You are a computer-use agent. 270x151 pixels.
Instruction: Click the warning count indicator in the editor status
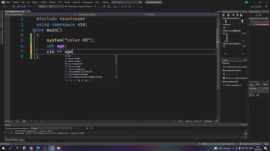click(25, 121)
